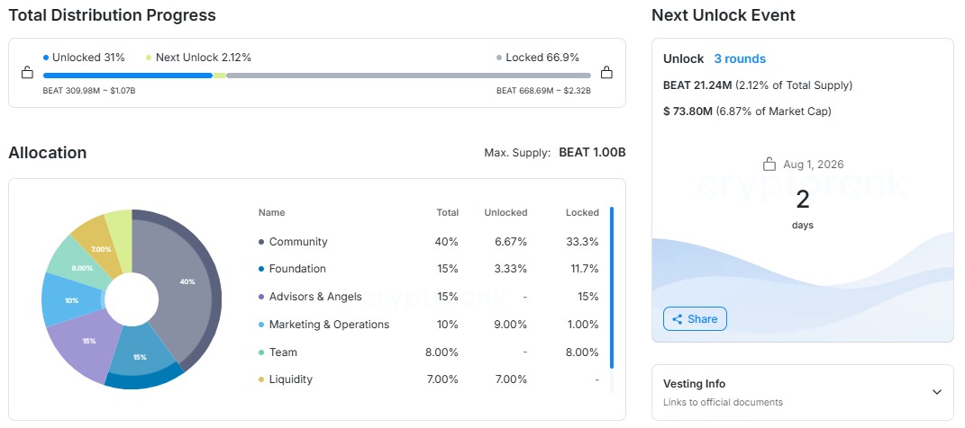Click the open-lock icon left of progress bar

[27, 73]
